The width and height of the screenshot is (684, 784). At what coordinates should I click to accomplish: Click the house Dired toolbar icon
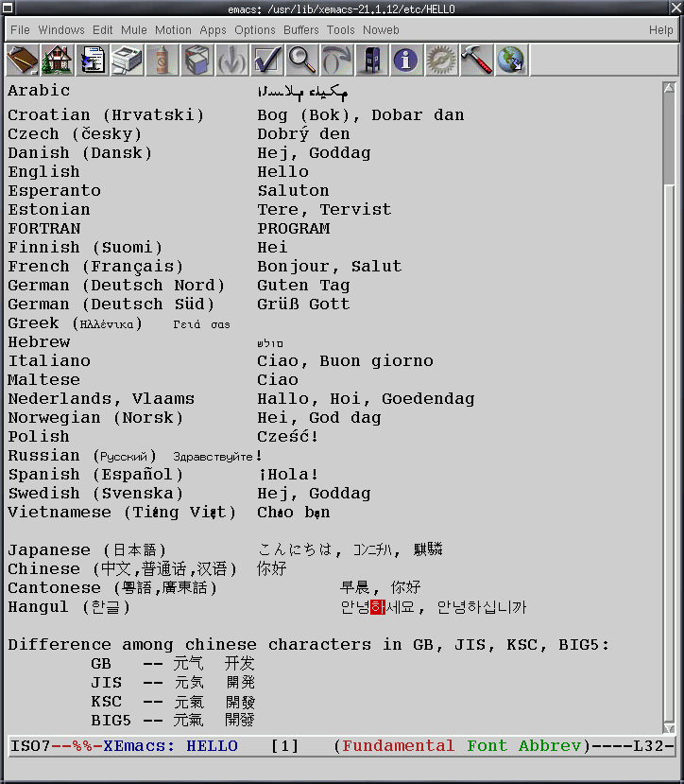[x=58, y=60]
